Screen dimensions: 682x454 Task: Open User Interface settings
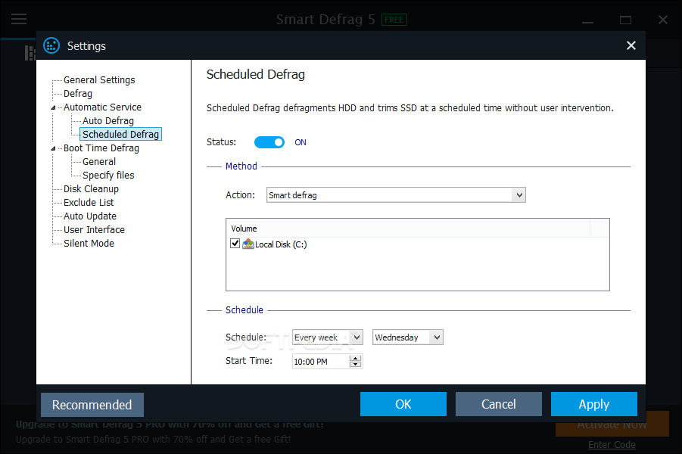tap(94, 229)
